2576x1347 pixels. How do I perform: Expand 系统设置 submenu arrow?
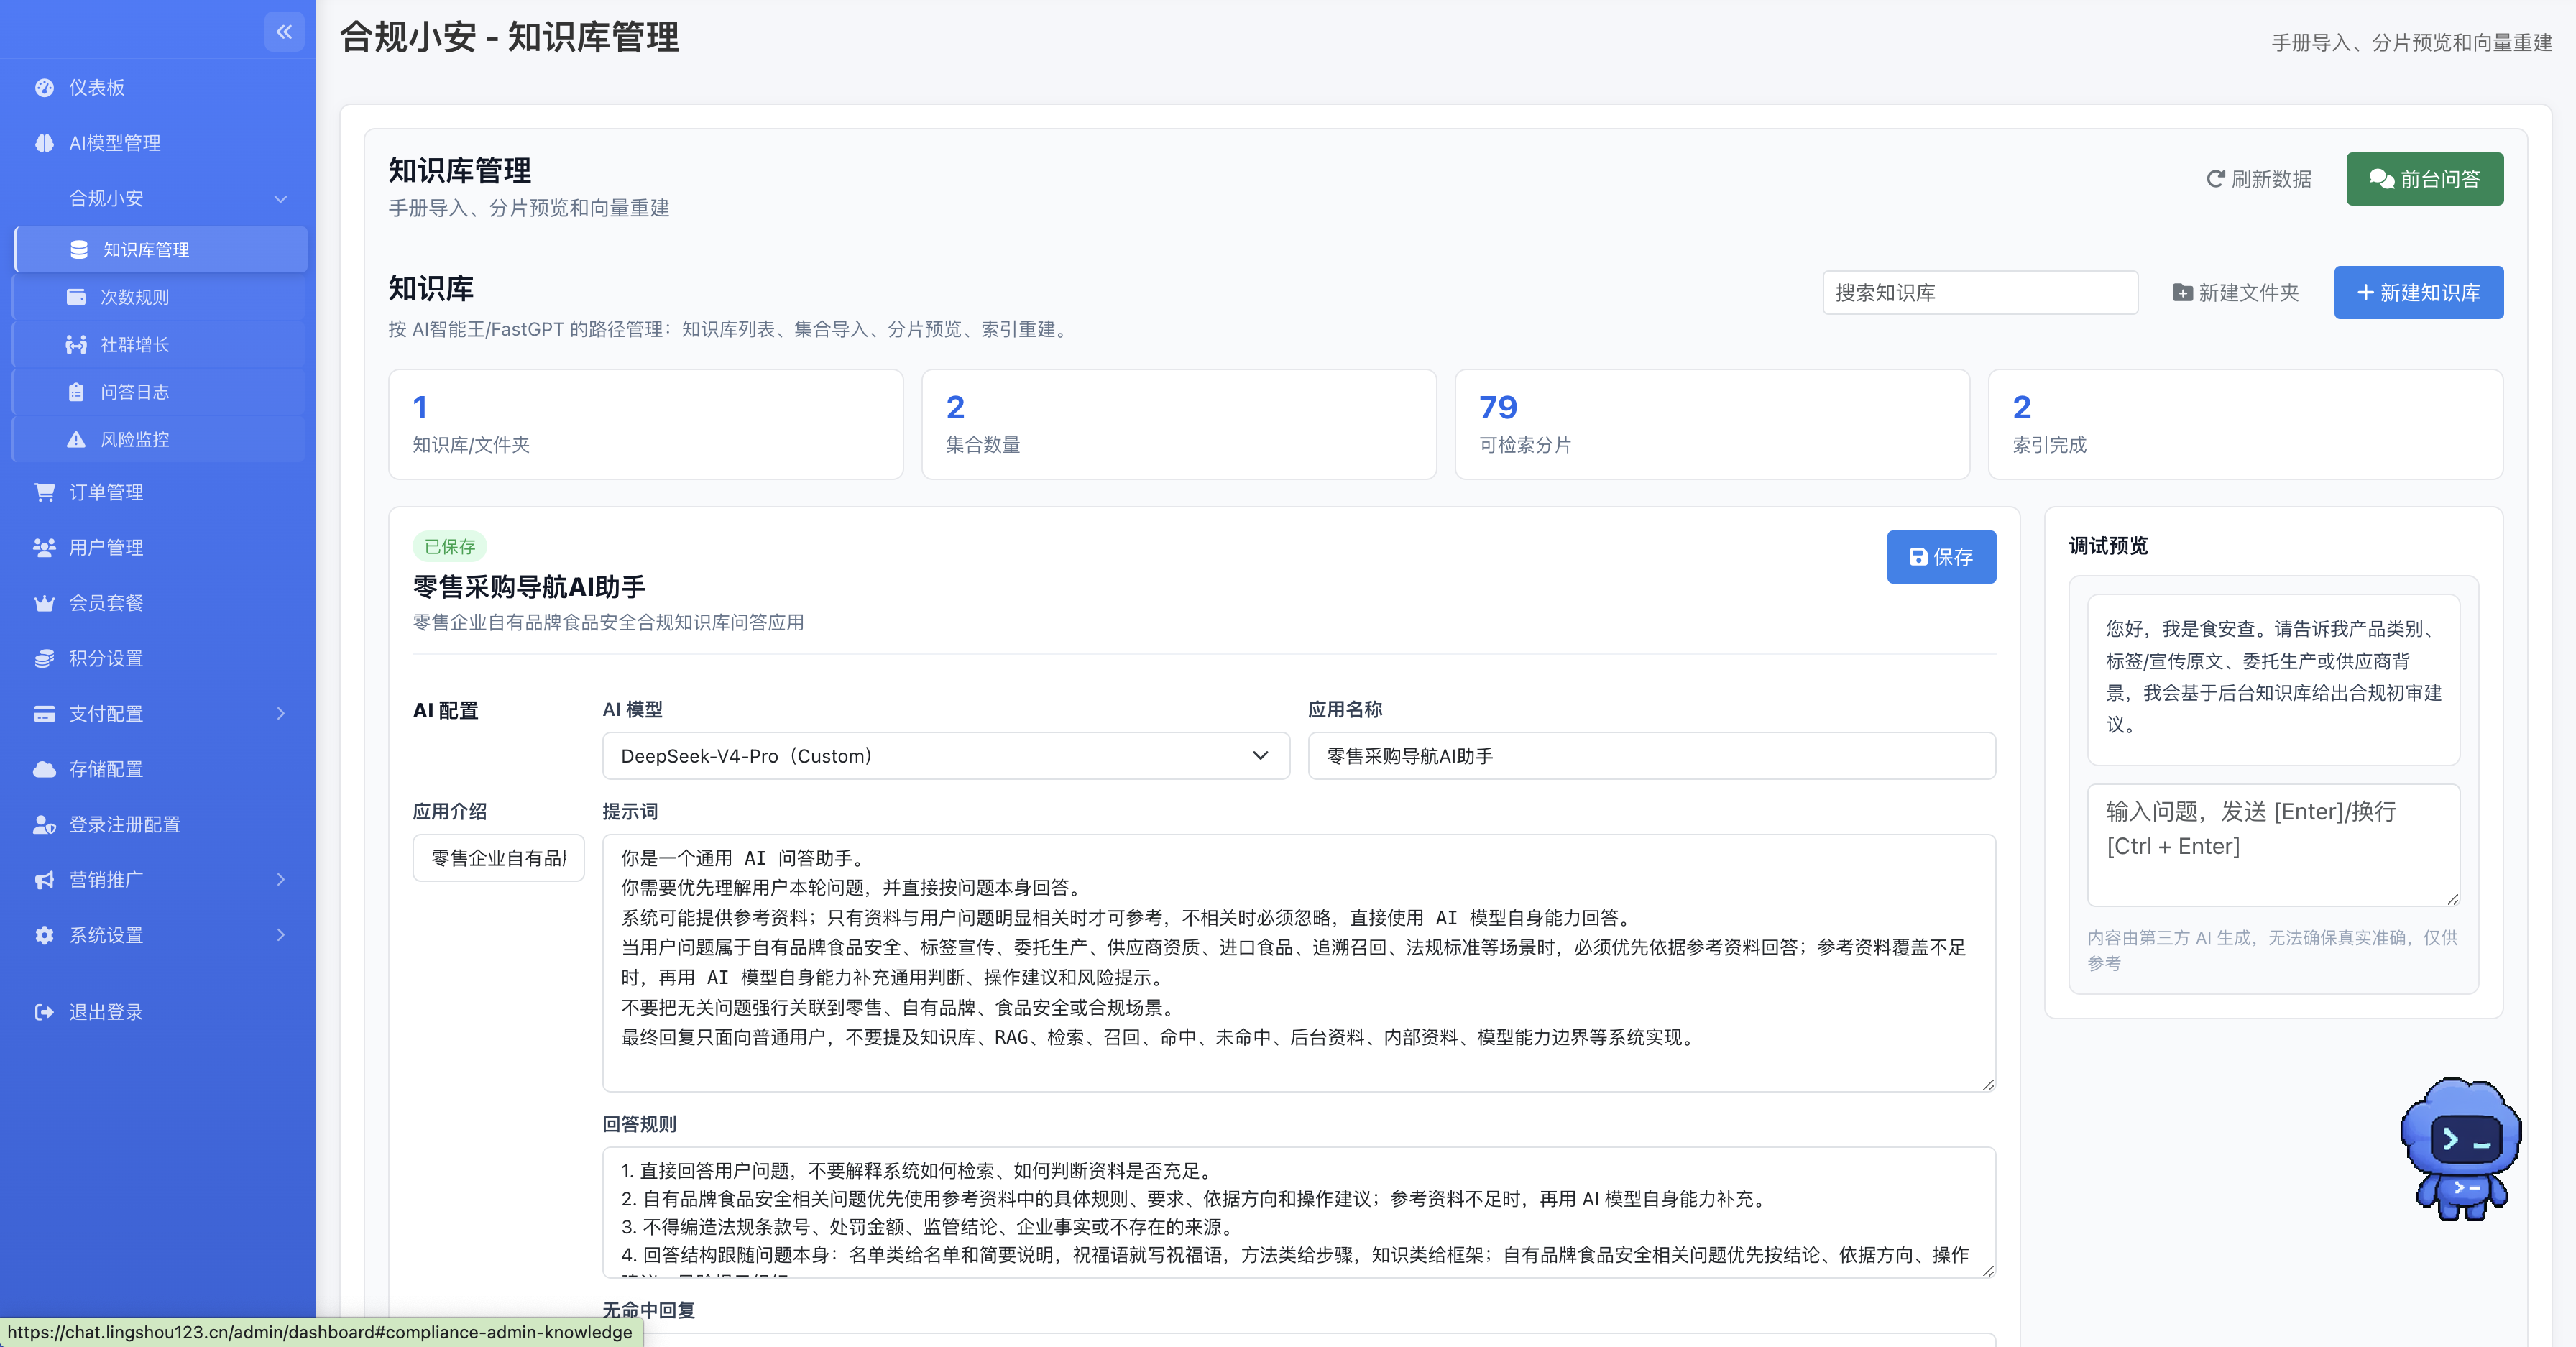pos(281,935)
